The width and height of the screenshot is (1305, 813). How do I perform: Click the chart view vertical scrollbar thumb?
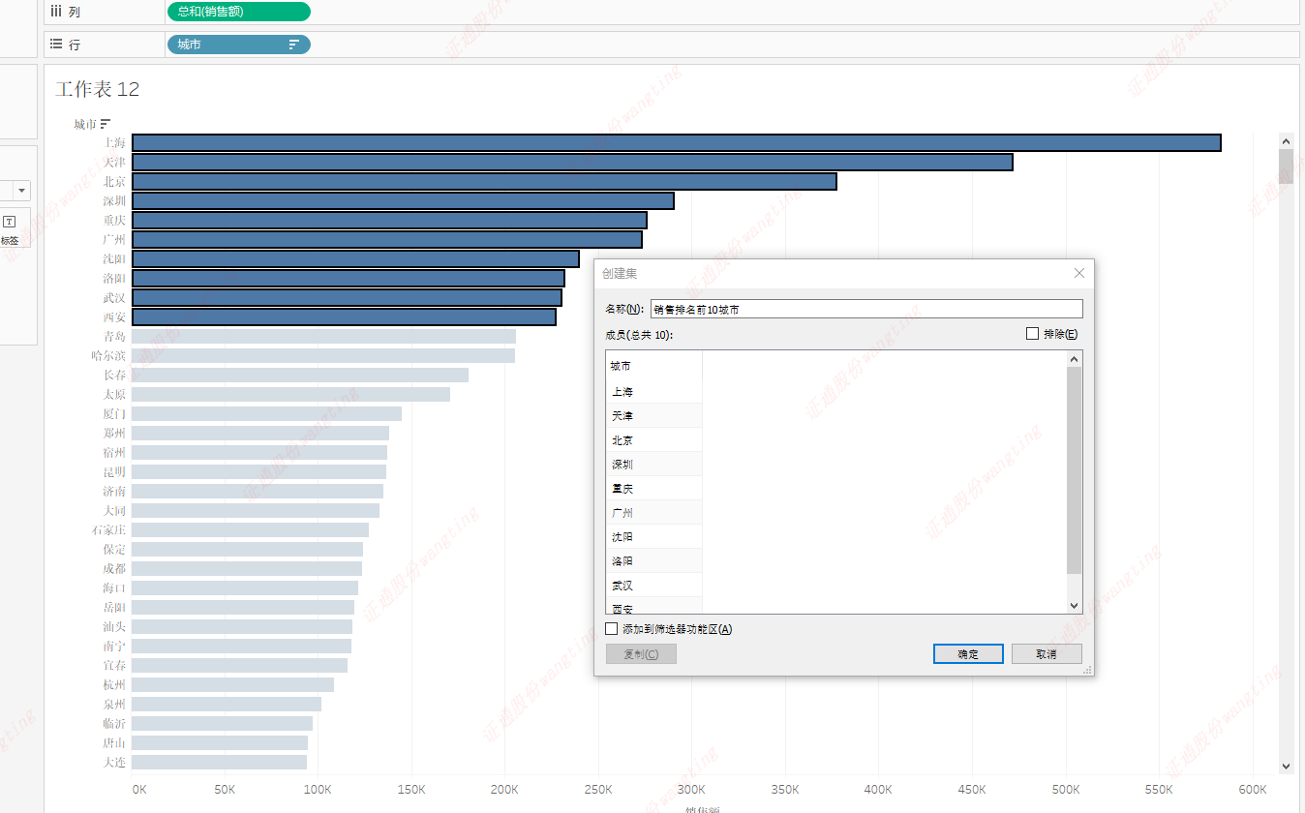pyautogui.click(x=1286, y=166)
